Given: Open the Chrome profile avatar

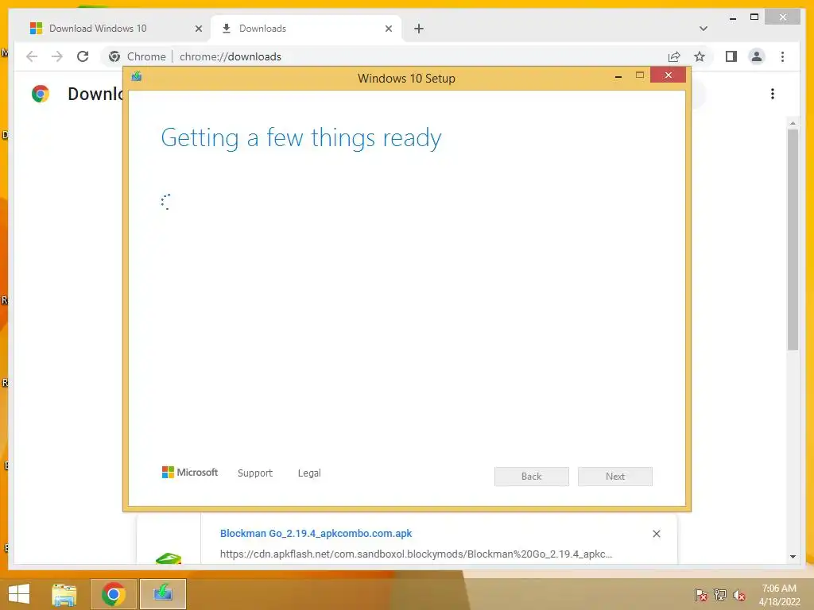Looking at the screenshot, I should pos(757,56).
